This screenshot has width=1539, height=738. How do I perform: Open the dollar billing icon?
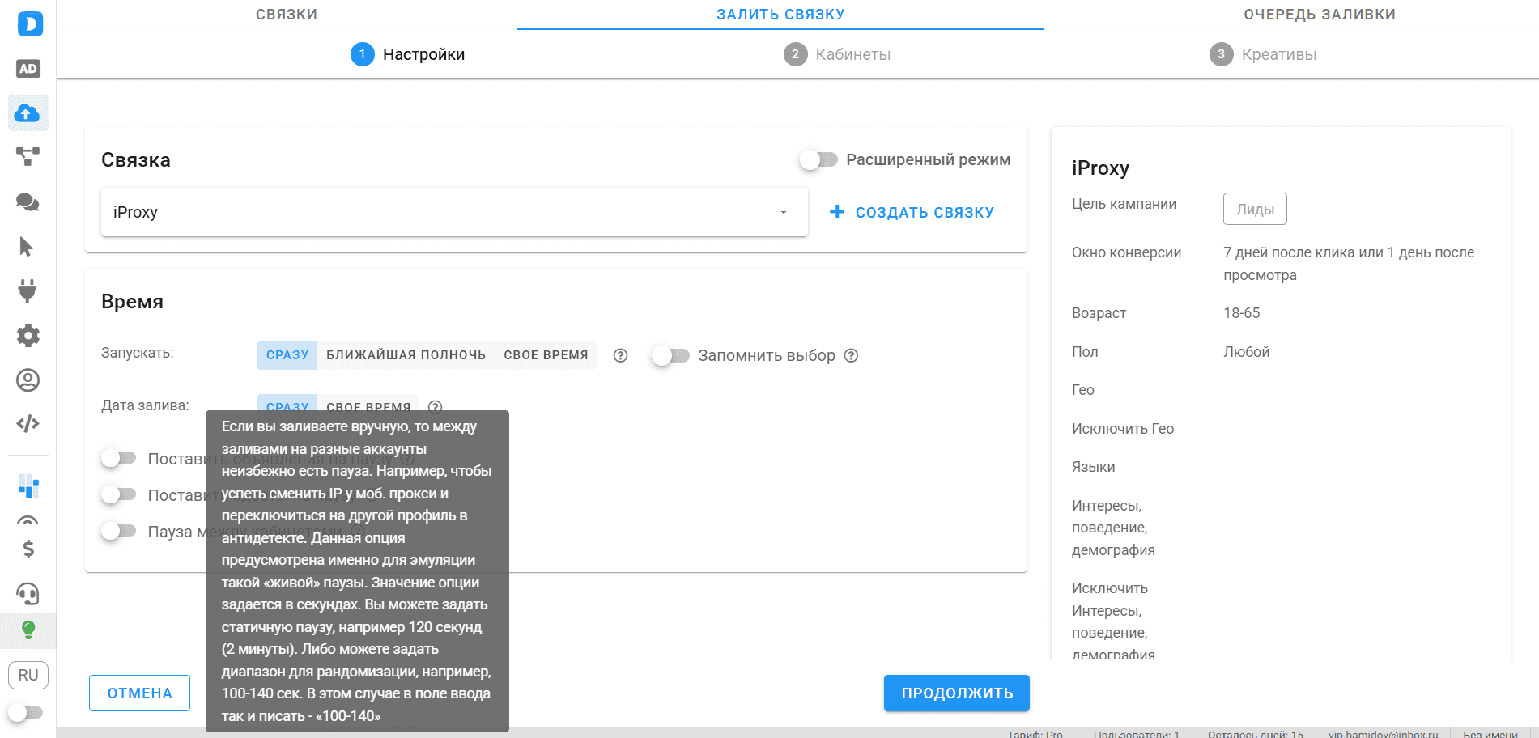coord(28,549)
